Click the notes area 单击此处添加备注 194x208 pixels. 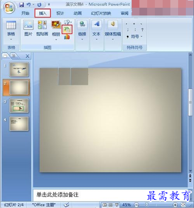(57, 194)
